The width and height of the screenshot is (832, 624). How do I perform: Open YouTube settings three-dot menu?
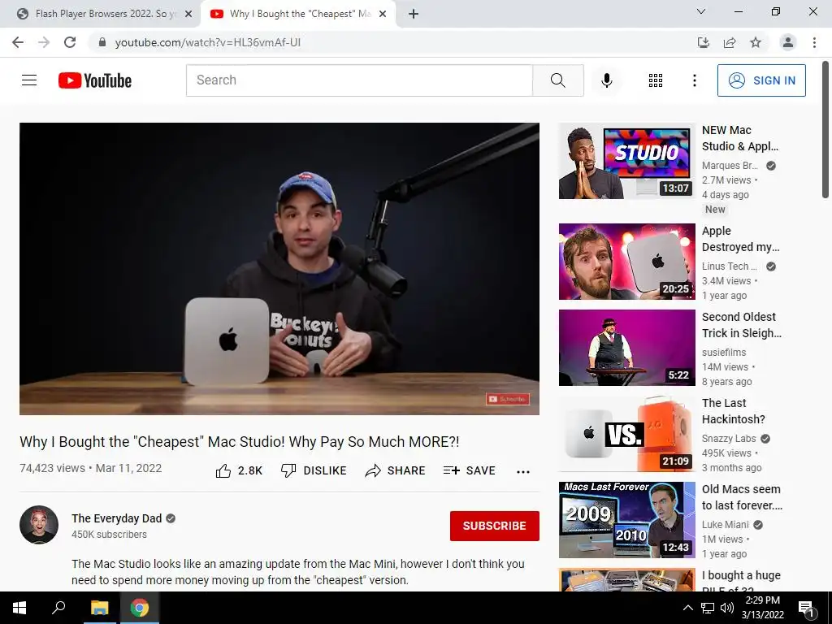coord(694,80)
